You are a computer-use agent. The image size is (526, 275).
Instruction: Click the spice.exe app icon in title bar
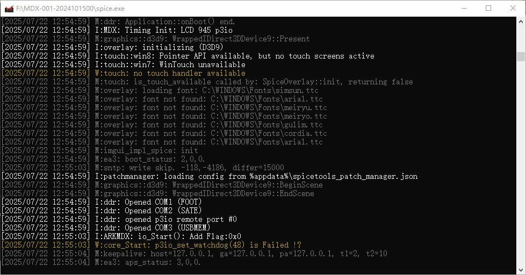tap(9, 9)
